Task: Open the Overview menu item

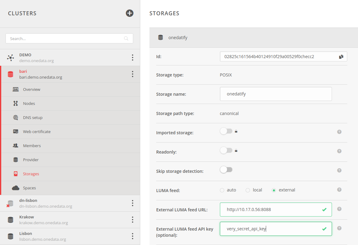Action: click(71, 89)
